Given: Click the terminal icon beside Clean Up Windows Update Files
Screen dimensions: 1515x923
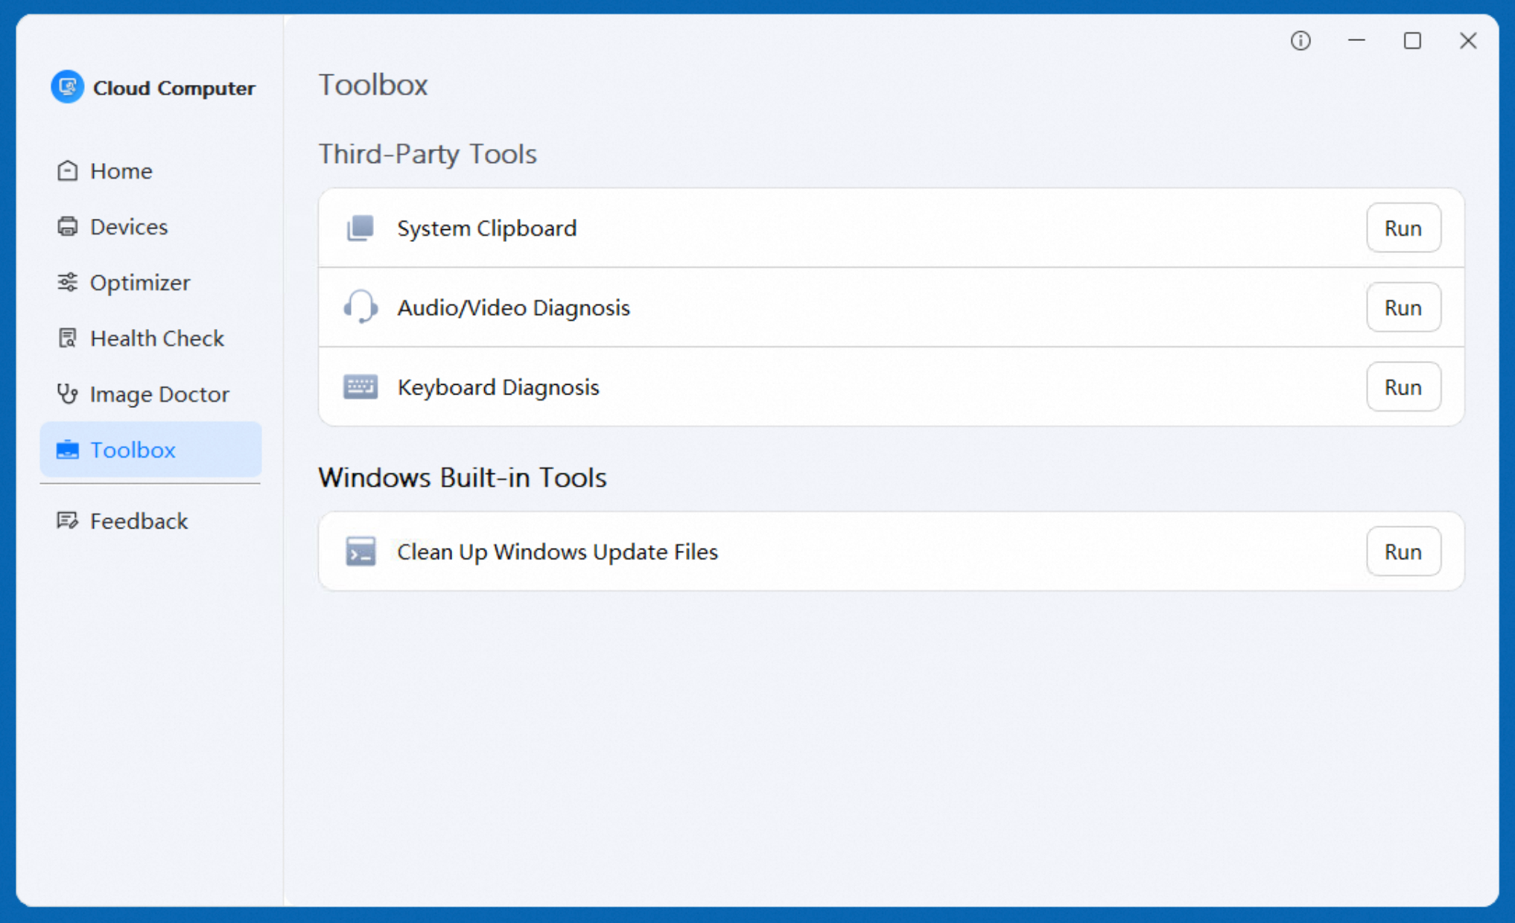Looking at the screenshot, I should click(361, 552).
